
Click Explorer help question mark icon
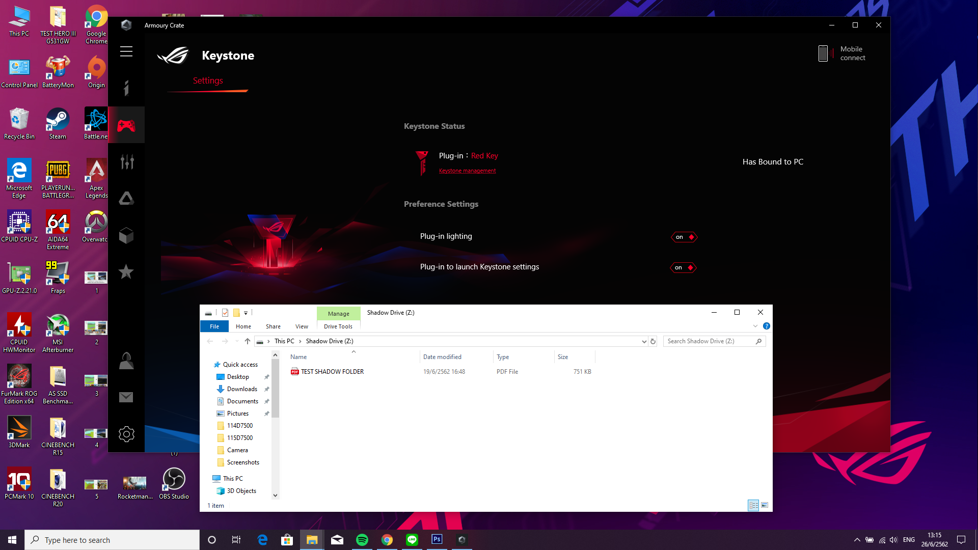(x=767, y=326)
